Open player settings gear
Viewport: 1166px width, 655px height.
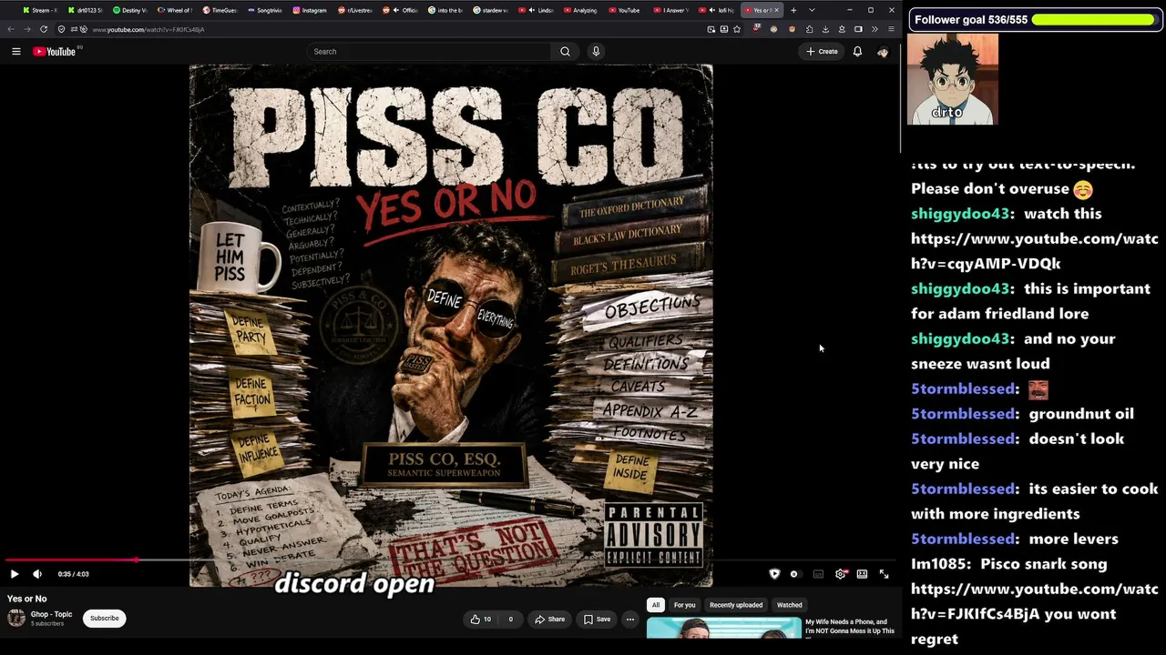(x=840, y=574)
